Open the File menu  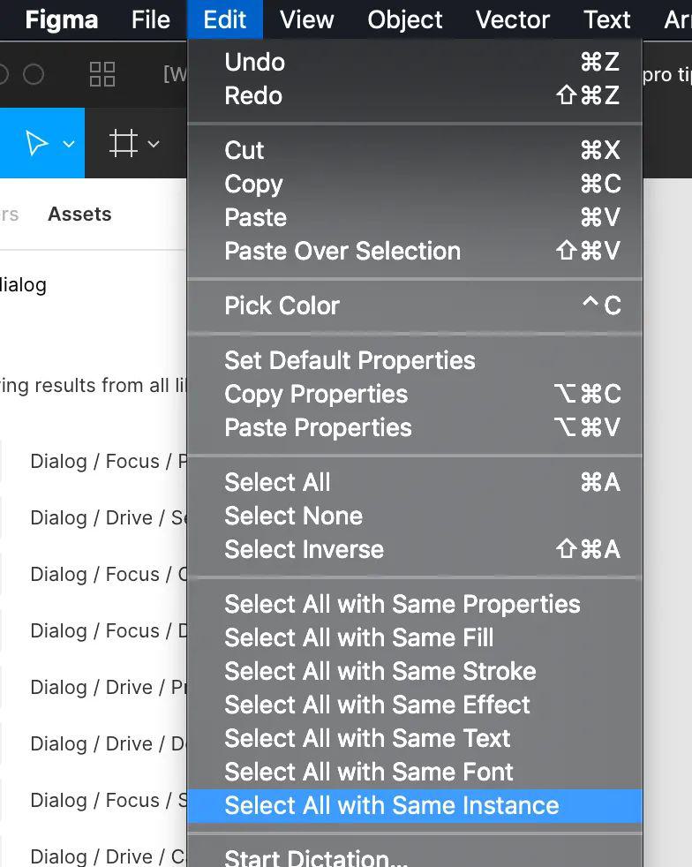pos(150,20)
